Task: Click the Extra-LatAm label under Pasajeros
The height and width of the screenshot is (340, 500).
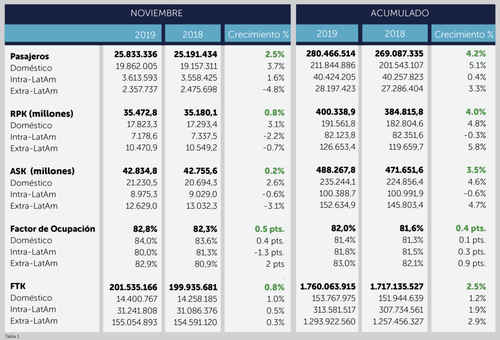Action: 34,90
